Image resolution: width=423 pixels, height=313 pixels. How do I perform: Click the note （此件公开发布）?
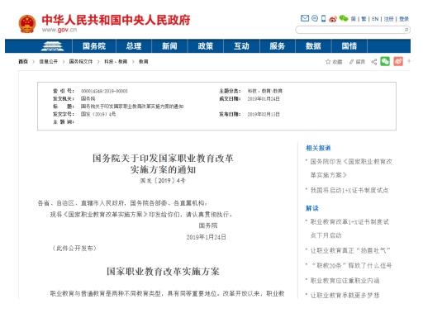(74, 249)
